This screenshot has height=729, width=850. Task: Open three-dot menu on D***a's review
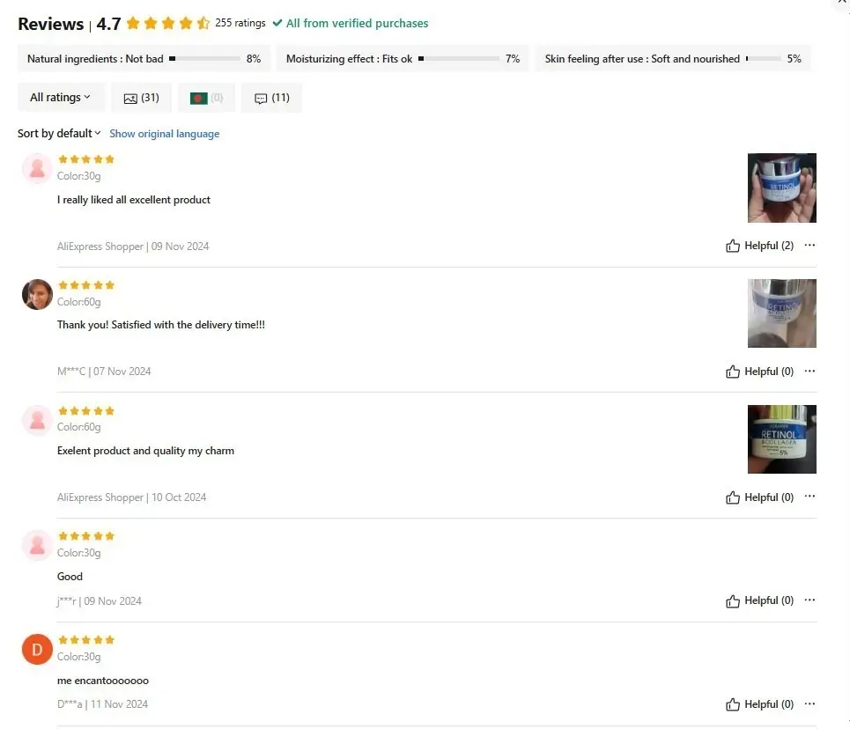point(809,703)
